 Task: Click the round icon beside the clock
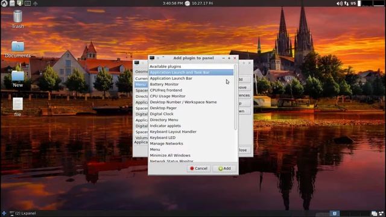(x=188, y=3)
